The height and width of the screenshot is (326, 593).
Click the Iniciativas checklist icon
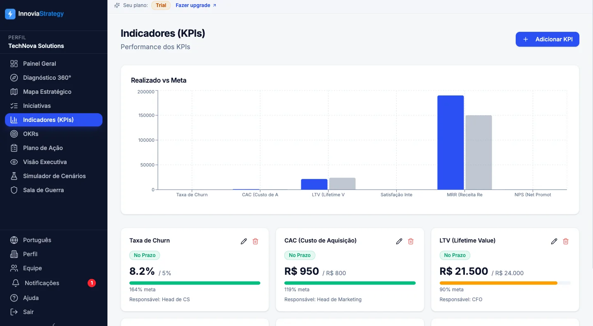click(x=14, y=106)
